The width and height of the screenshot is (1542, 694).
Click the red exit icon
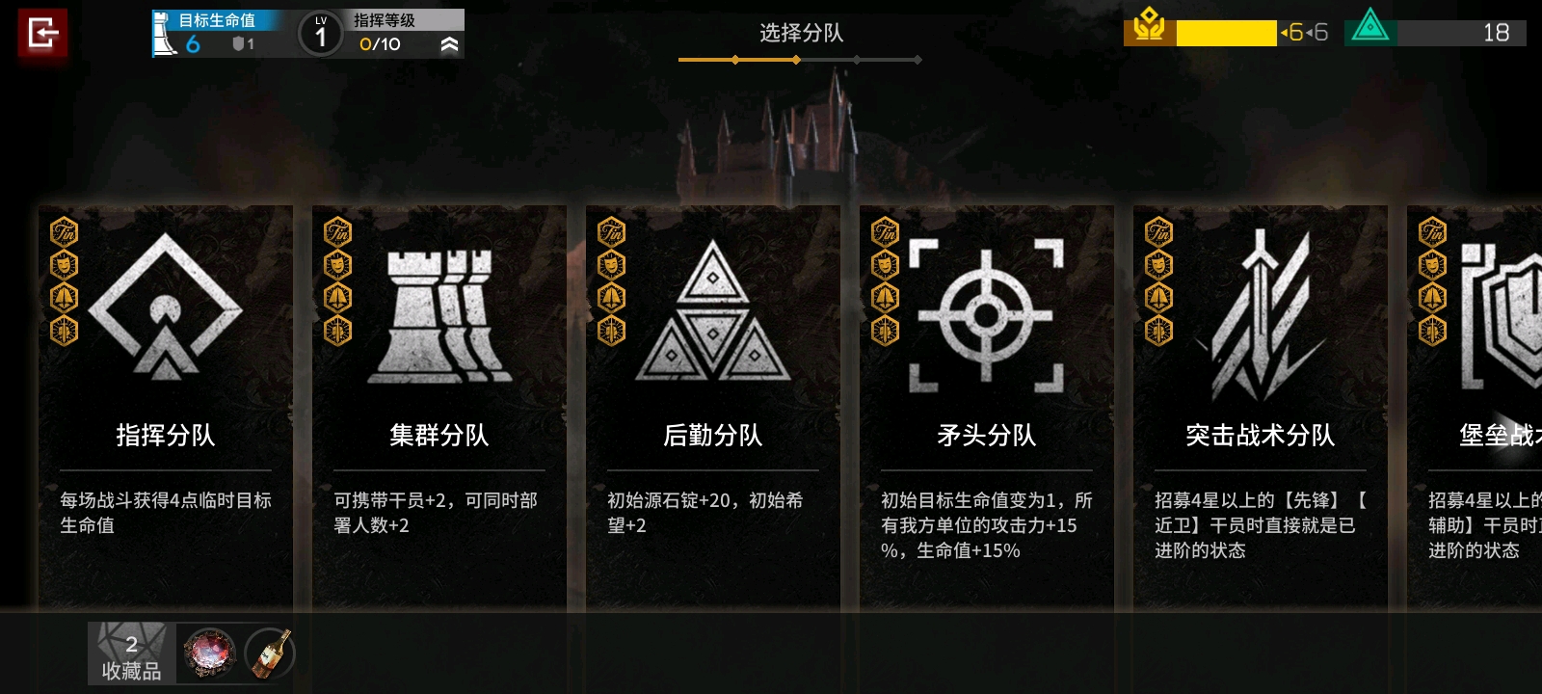(42, 35)
